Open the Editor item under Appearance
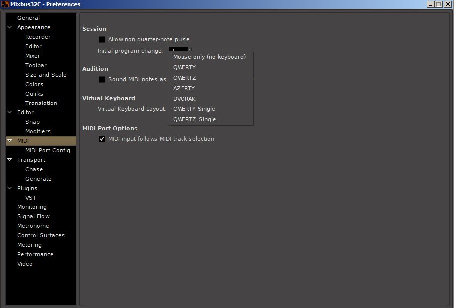This screenshot has width=454, height=308. [x=33, y=46]
